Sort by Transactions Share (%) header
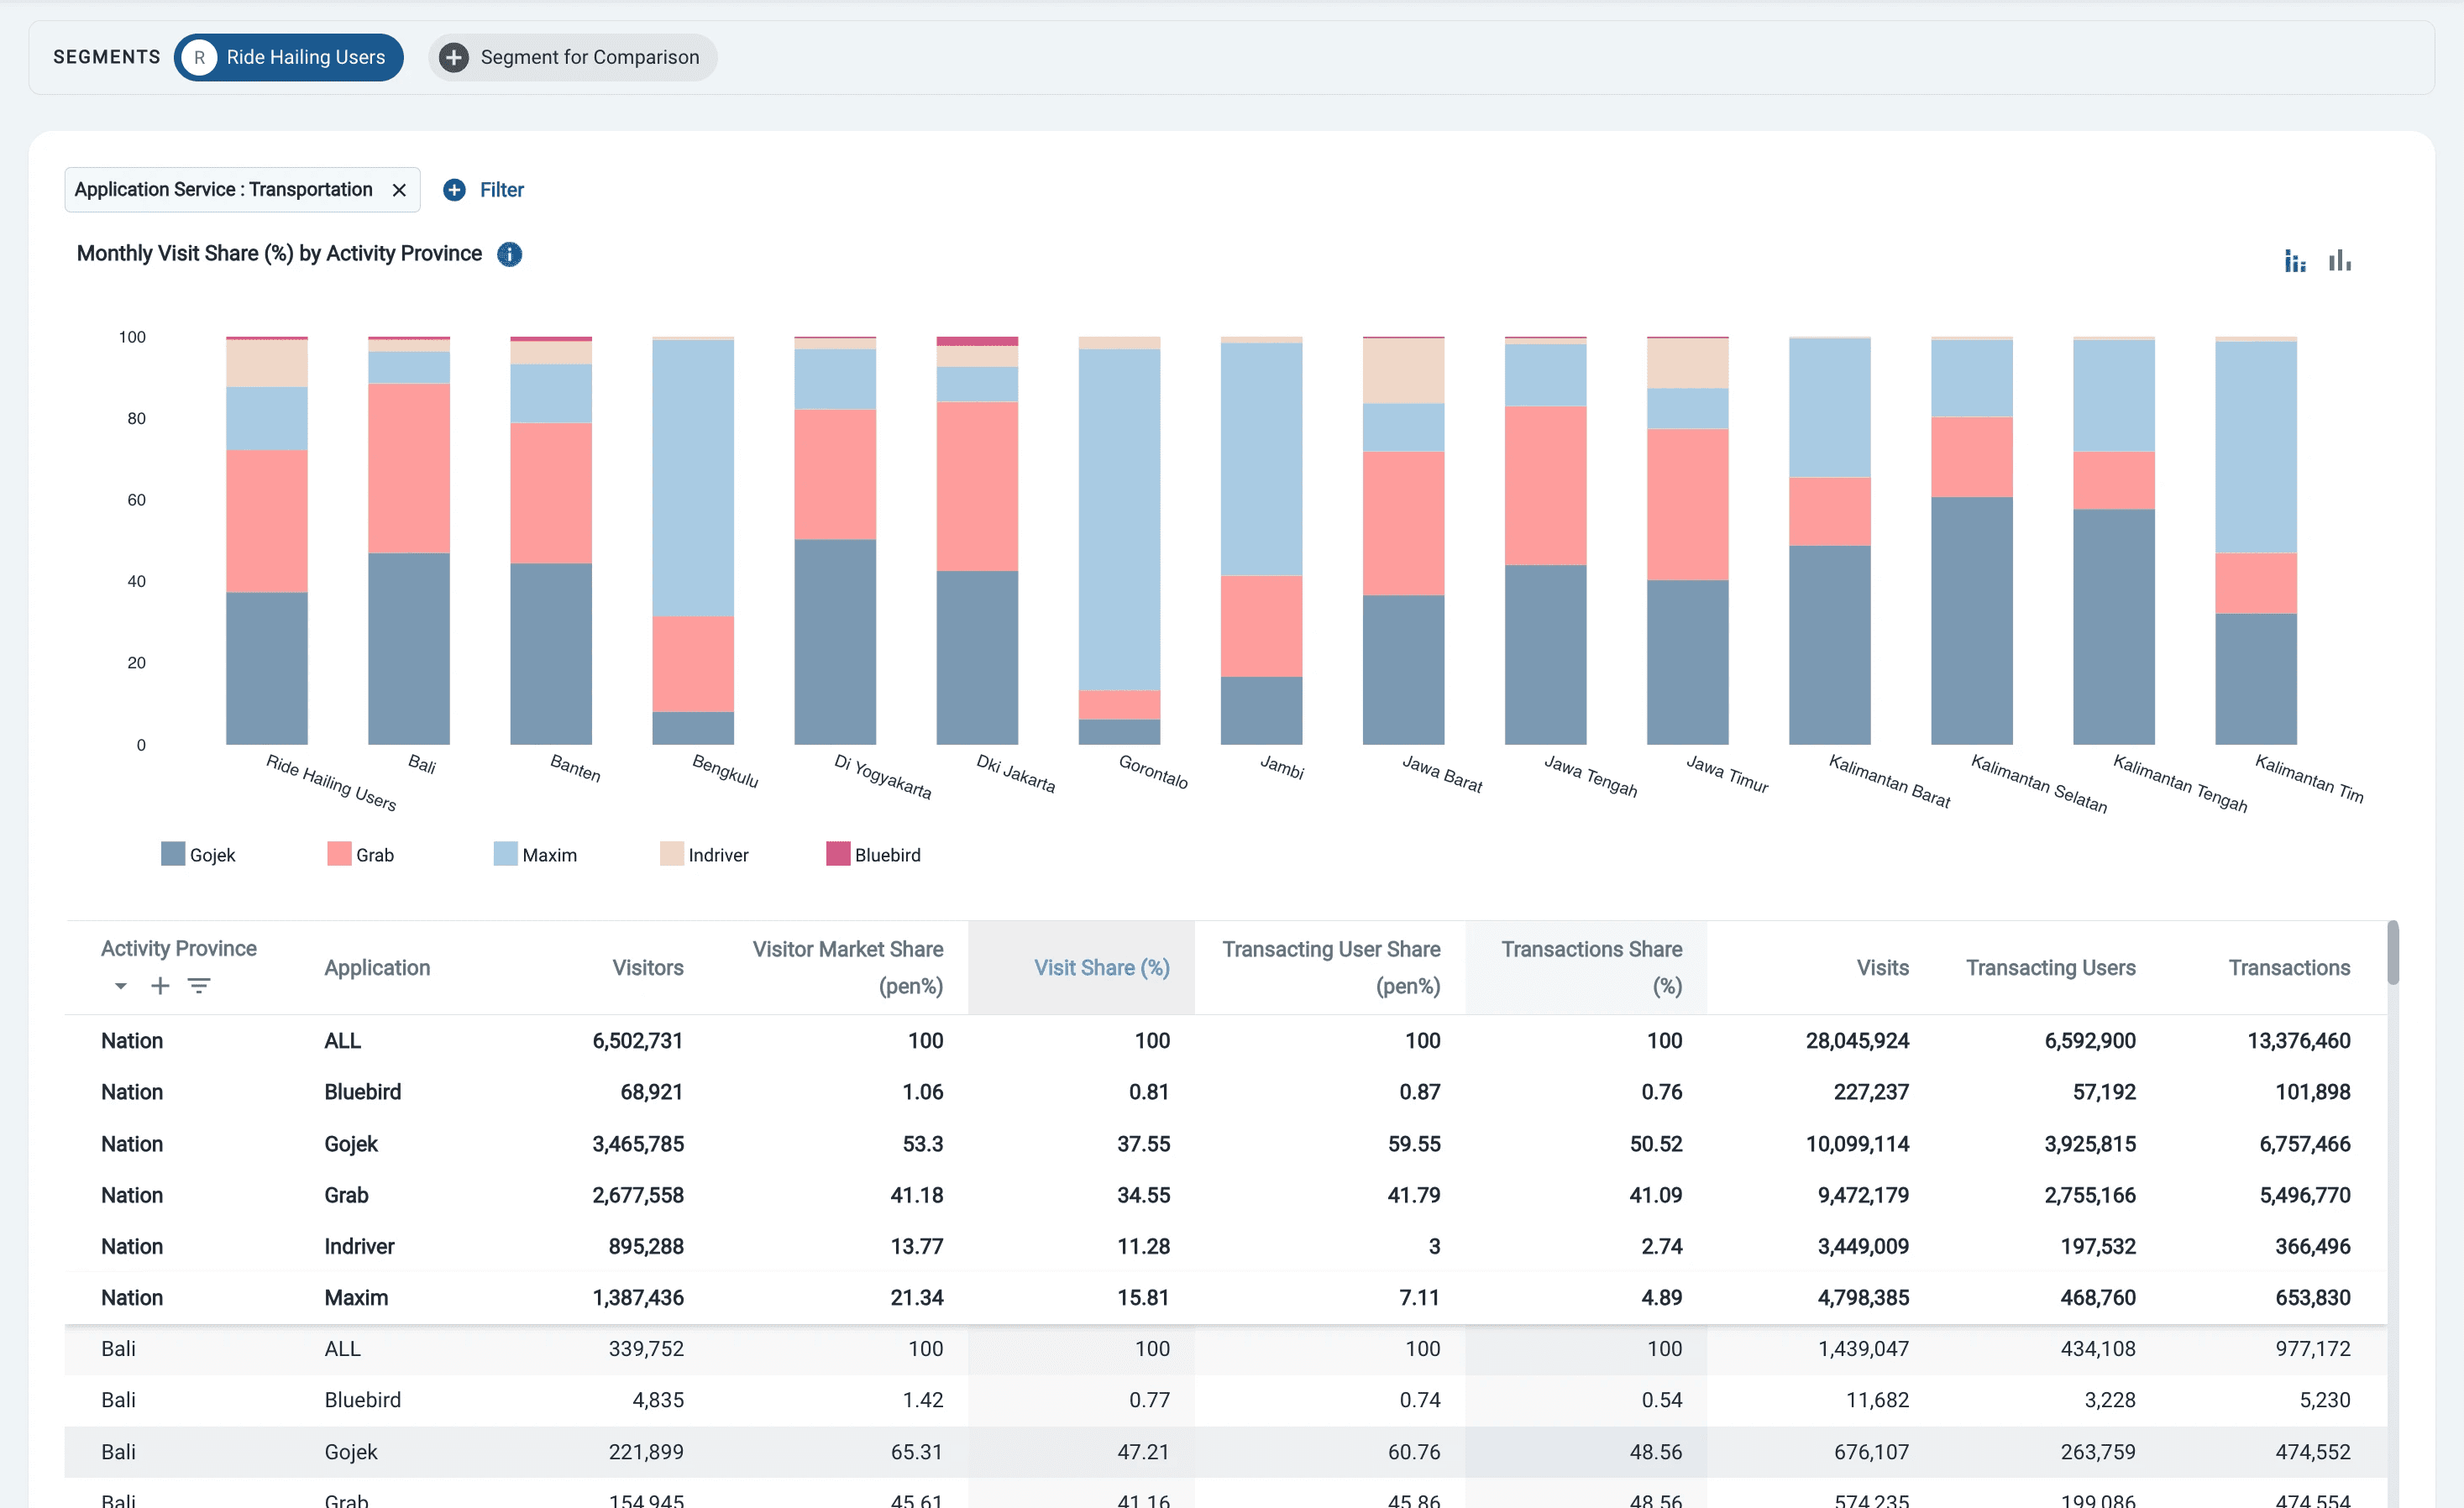Viewport: 2464px width, 1508px height. [1591, 968]
